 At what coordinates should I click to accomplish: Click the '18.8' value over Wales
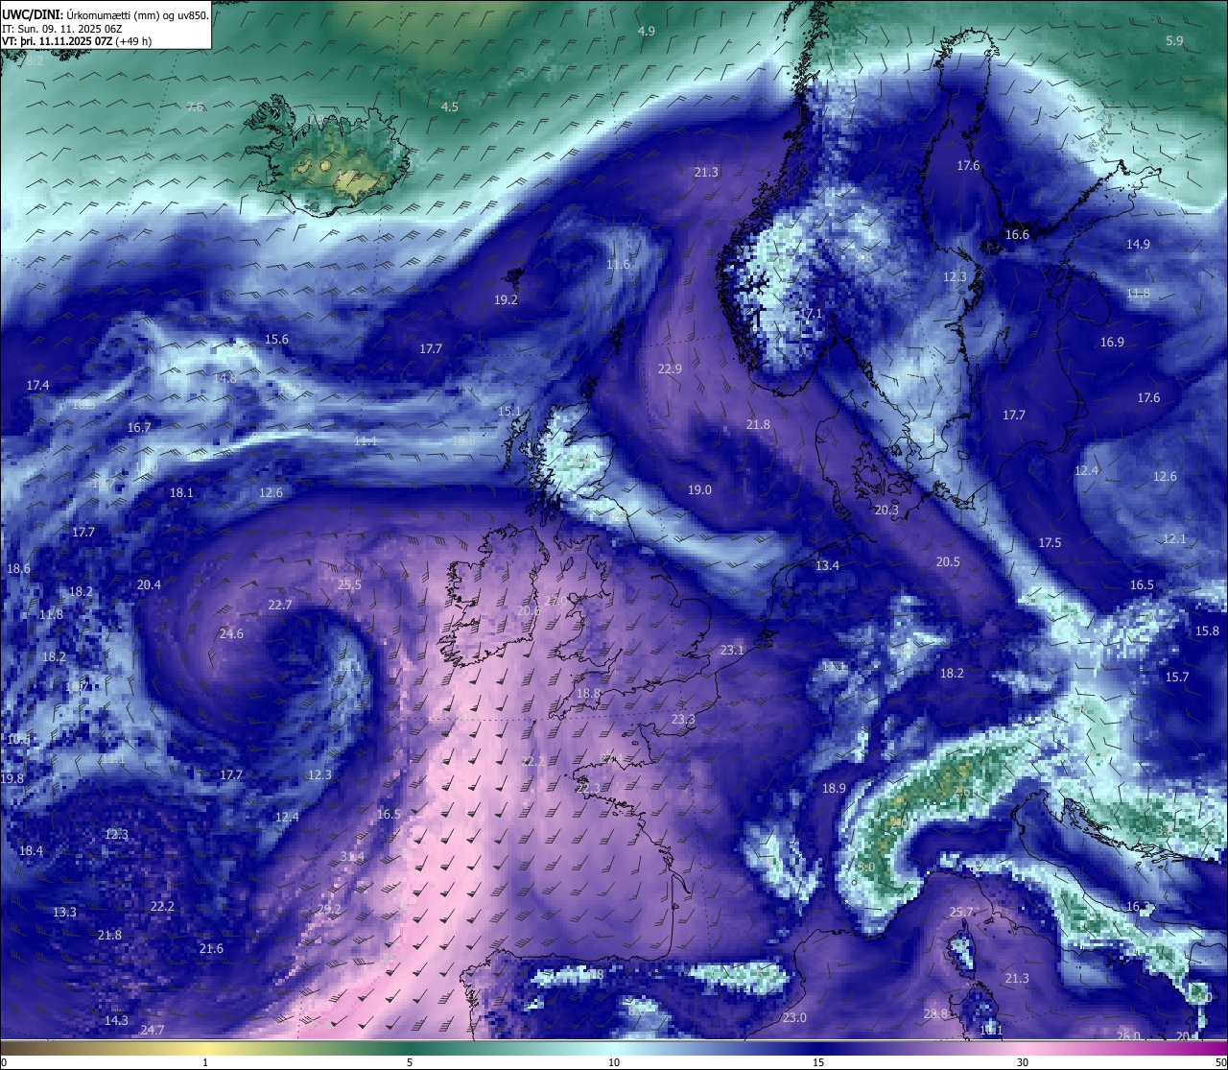tap(588, 693)
